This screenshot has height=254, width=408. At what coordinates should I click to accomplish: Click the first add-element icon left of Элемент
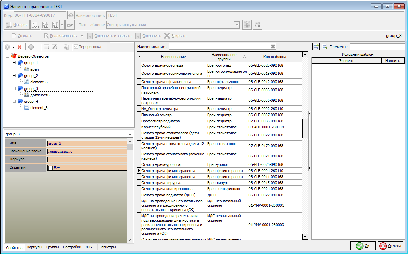click(316, 47)
